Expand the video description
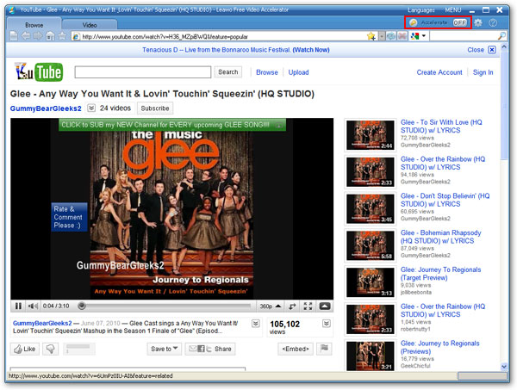Viewport: 517px width, 390px height. pyautogui.click(x=256, y=324)
